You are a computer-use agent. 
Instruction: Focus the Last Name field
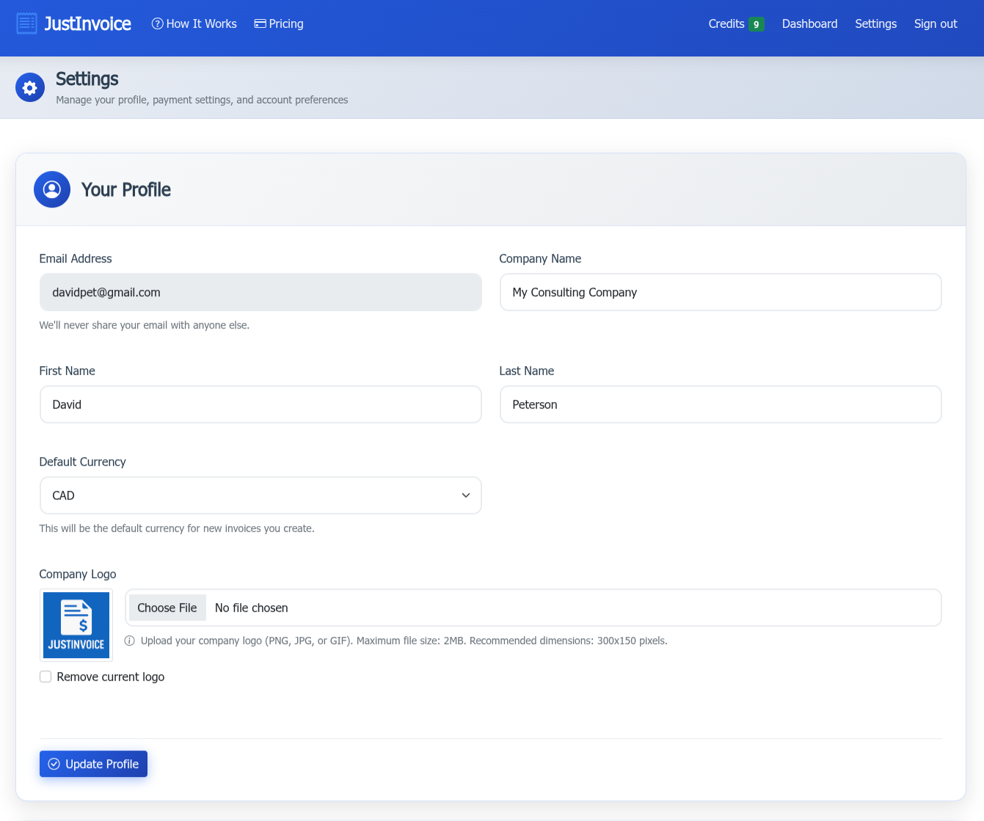point(721,404)
